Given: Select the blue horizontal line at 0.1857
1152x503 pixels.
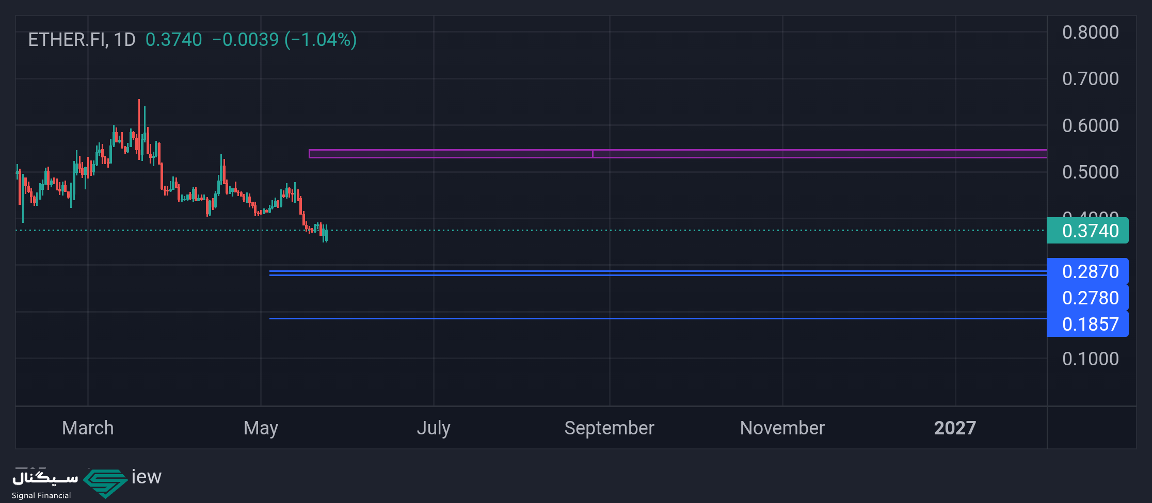Looking at the screenshot, I should tap(658, 319).
